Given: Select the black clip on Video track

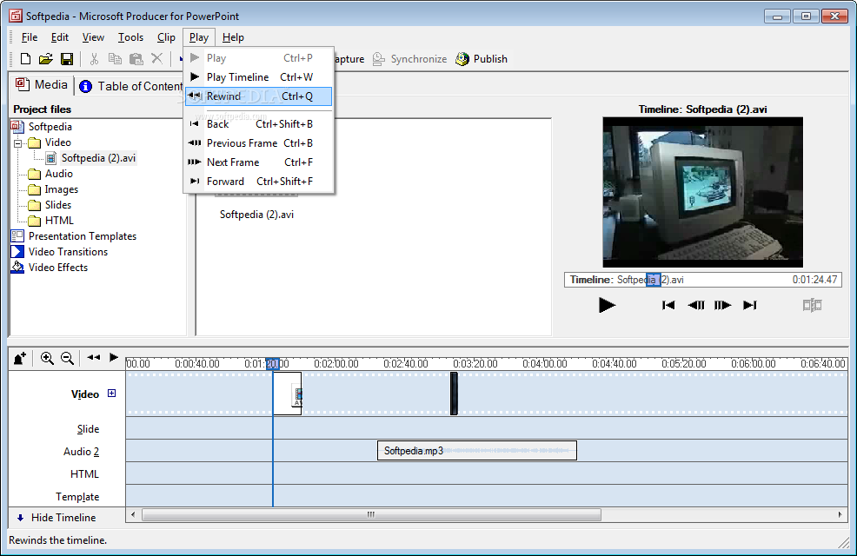Looking at the screenshot, I should pyautogui.click(x=454, y=394).
